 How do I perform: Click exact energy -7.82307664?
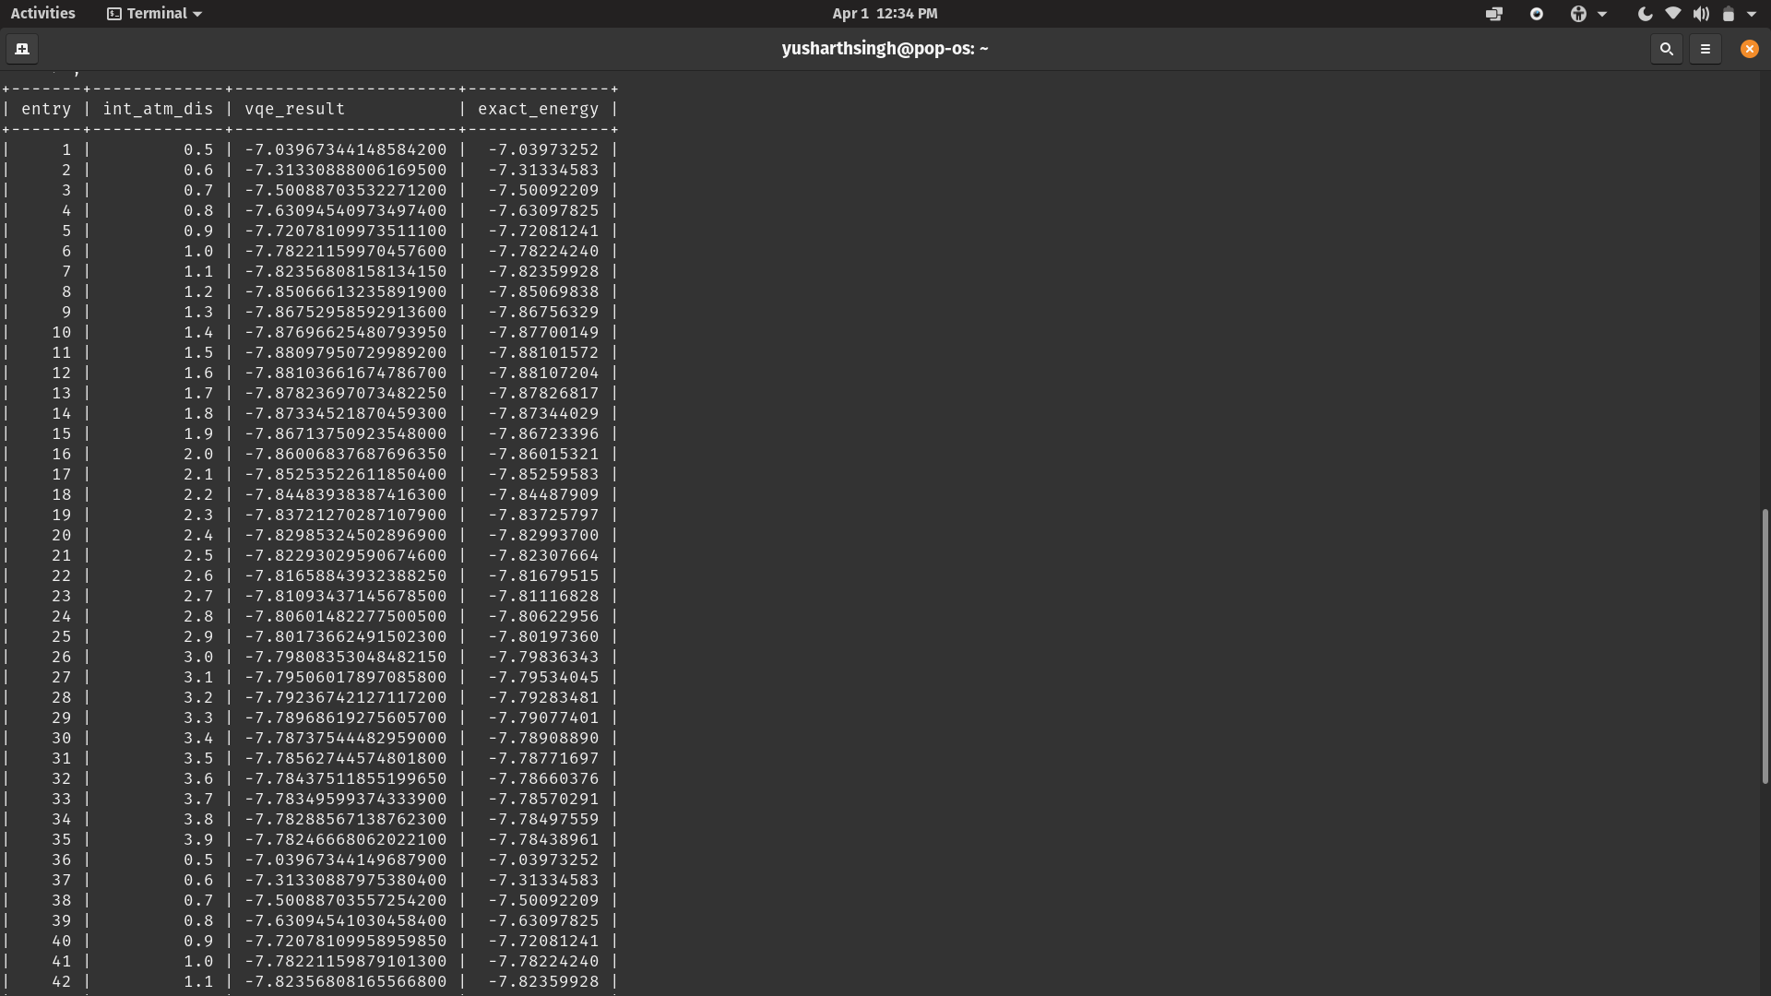pos(543,555)
